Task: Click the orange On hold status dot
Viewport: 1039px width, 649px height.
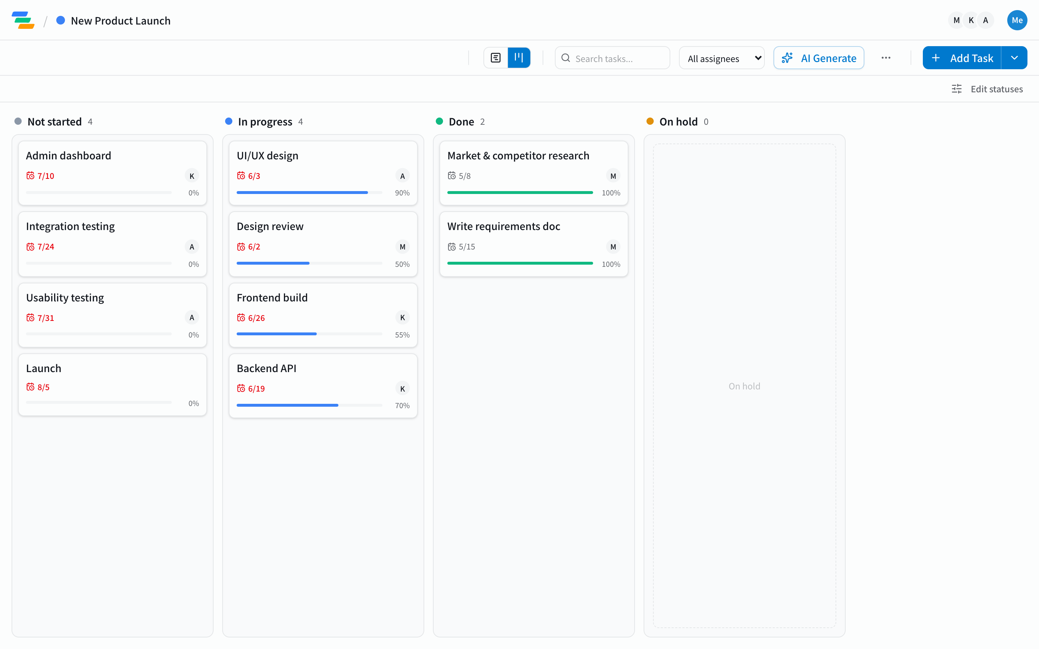Action: pyautogui.click(x=650, y=122)
